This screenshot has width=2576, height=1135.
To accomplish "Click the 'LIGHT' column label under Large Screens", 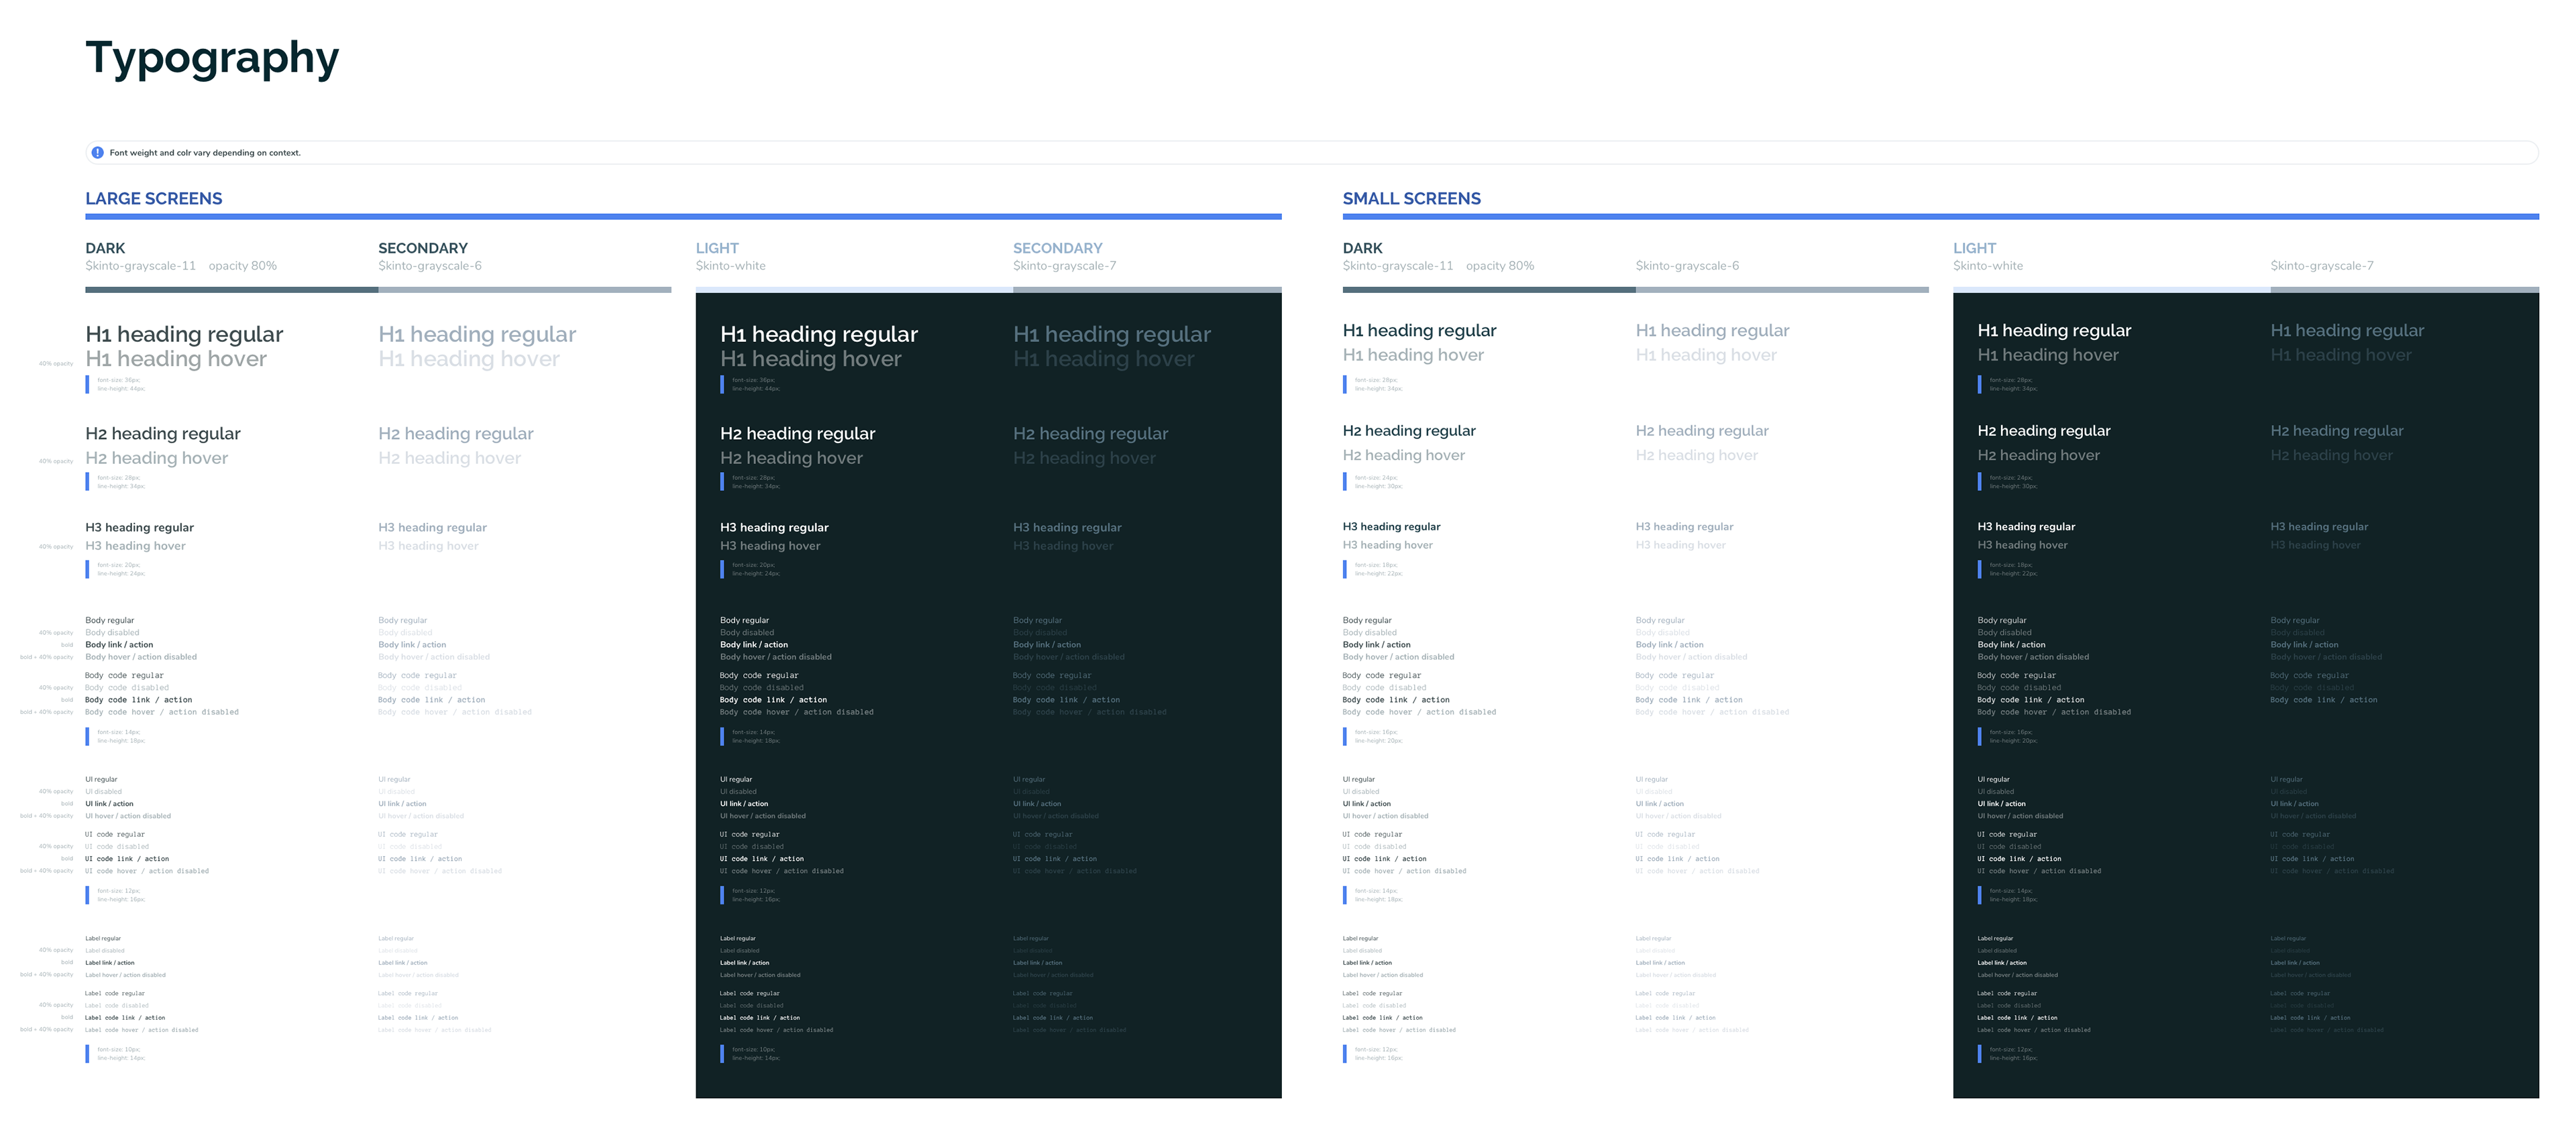I will 717,248.
